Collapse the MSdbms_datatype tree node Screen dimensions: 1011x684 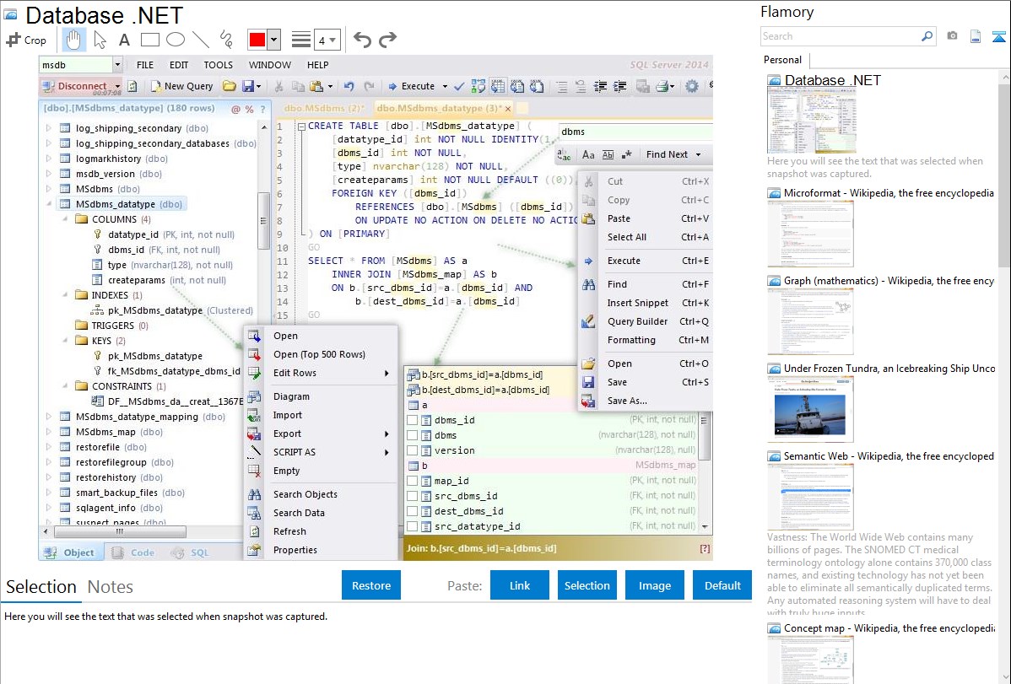(x=49, y=204)
